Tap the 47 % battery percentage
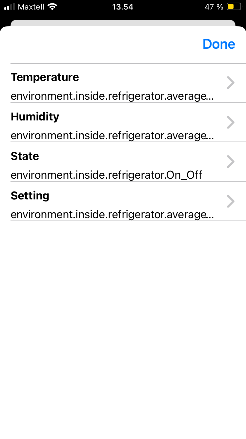This screenshot has height=439, width=246. (214, 7)
